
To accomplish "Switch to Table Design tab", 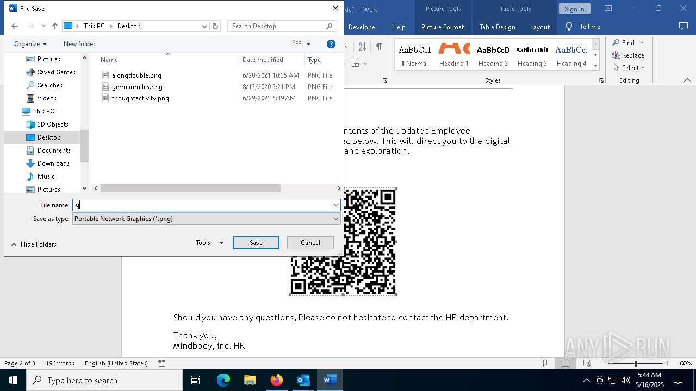I will pyautogui.click(x=497, y=27).
